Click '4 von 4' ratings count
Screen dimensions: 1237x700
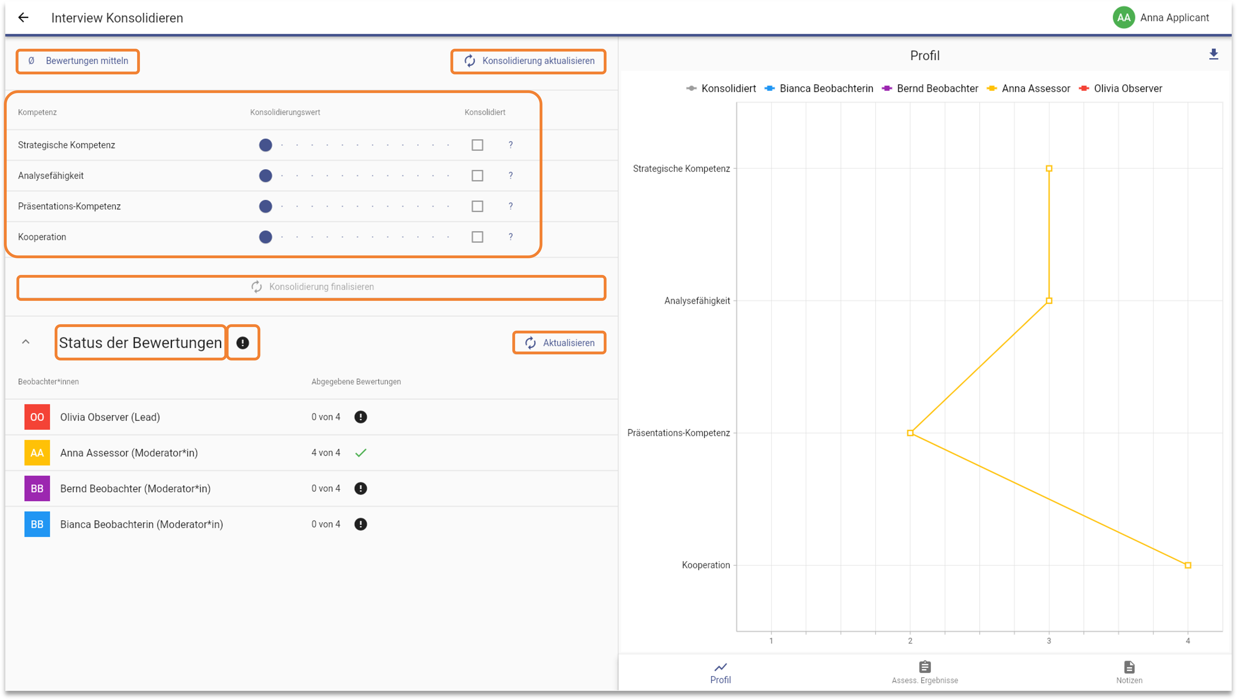coord(326,453)
